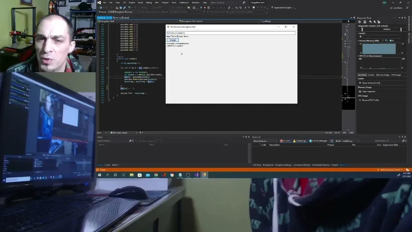This screenshot has width=412, height=232.
Task: Click the Zoom Out icon in Diagnostic Tools
Action: tap(374, 22)
